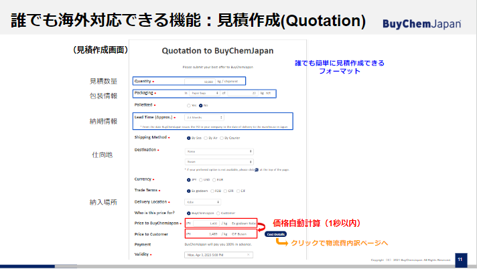Select Ex godown trade term

tap(189, 191)
